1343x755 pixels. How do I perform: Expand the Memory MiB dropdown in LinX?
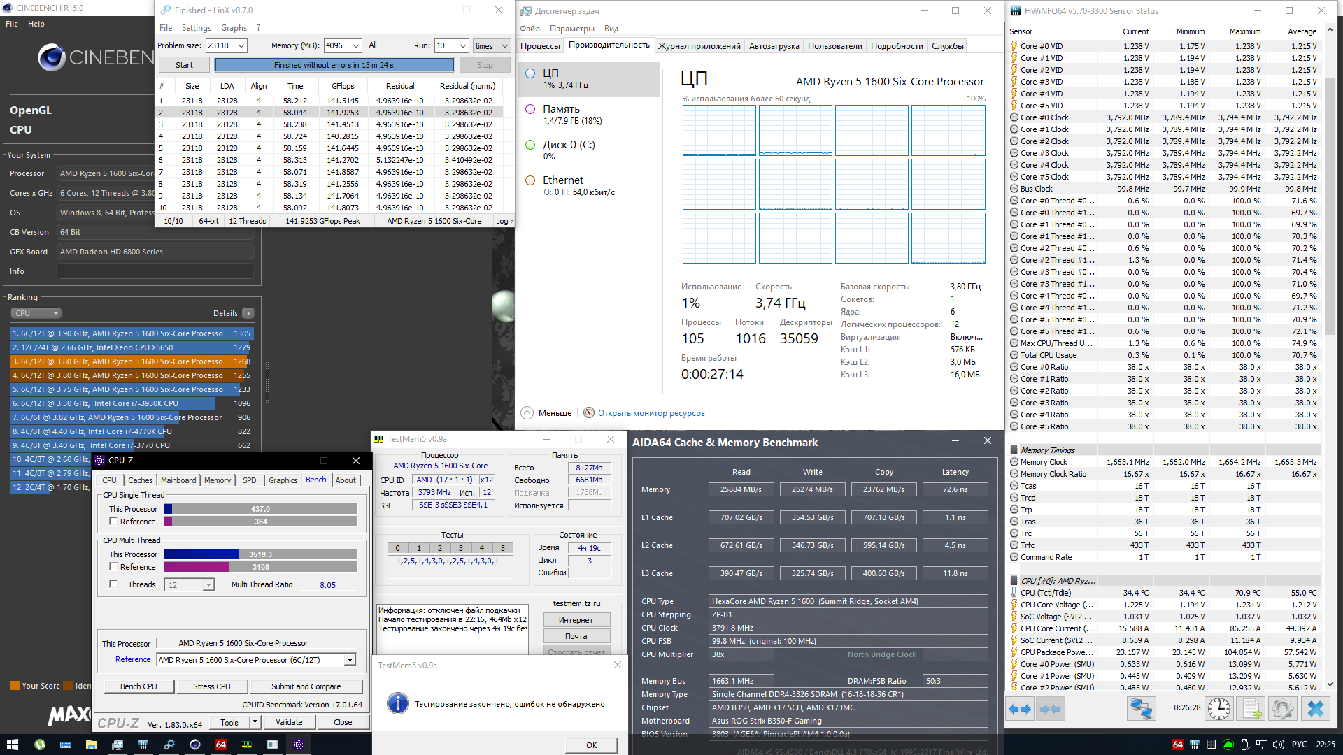pyautogui.click(x=356, y=45)
